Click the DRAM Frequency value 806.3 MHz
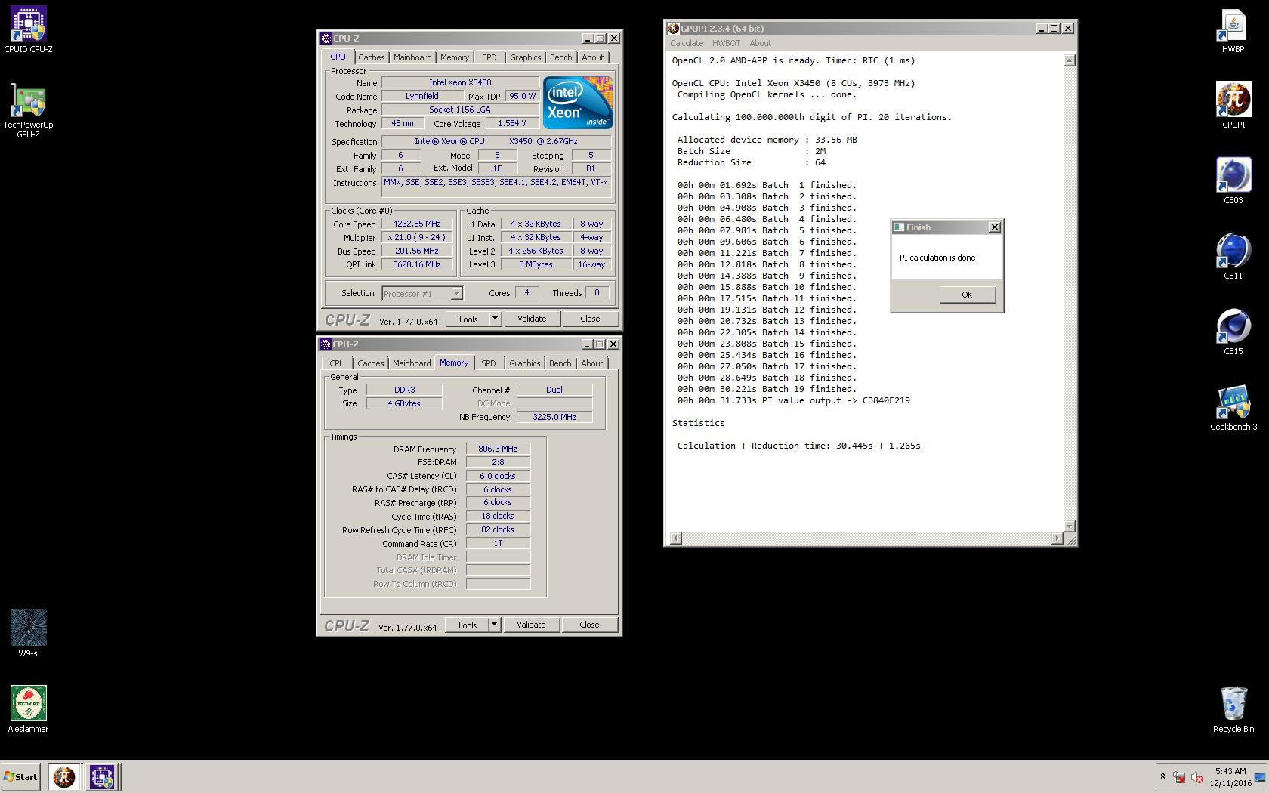Viewport: 1269px width, 793px height. [x=498, y=449]
